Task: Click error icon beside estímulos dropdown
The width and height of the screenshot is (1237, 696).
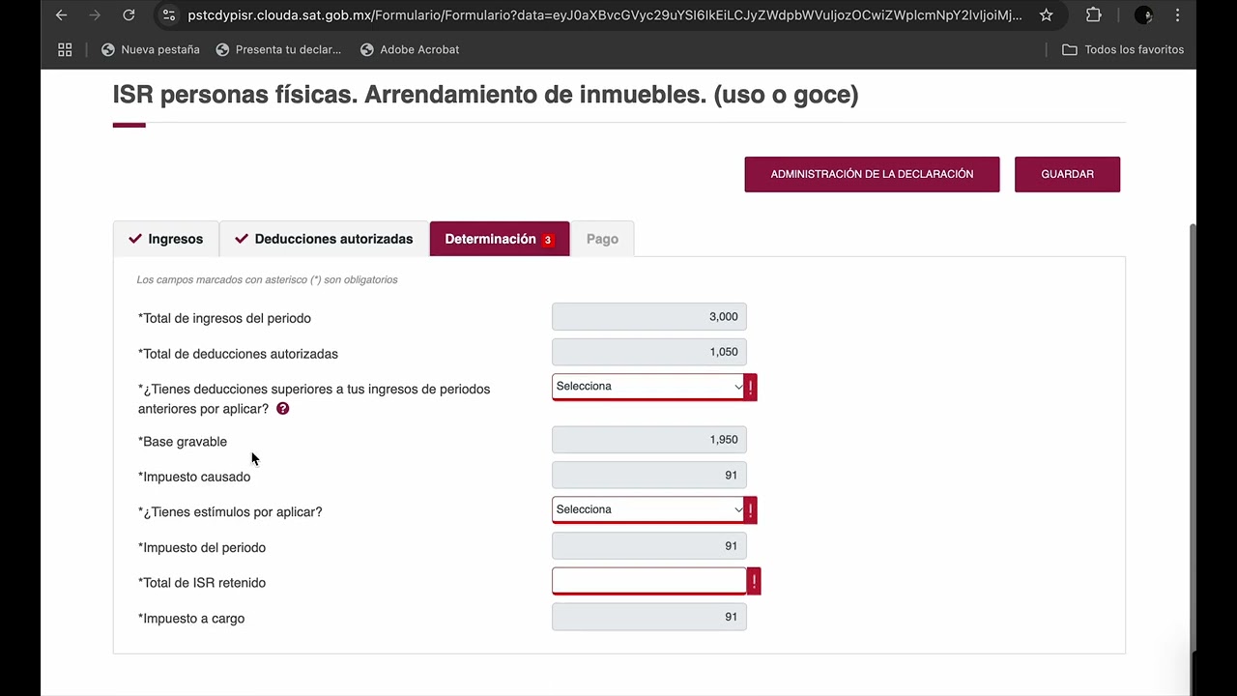Action: (750, 509)
